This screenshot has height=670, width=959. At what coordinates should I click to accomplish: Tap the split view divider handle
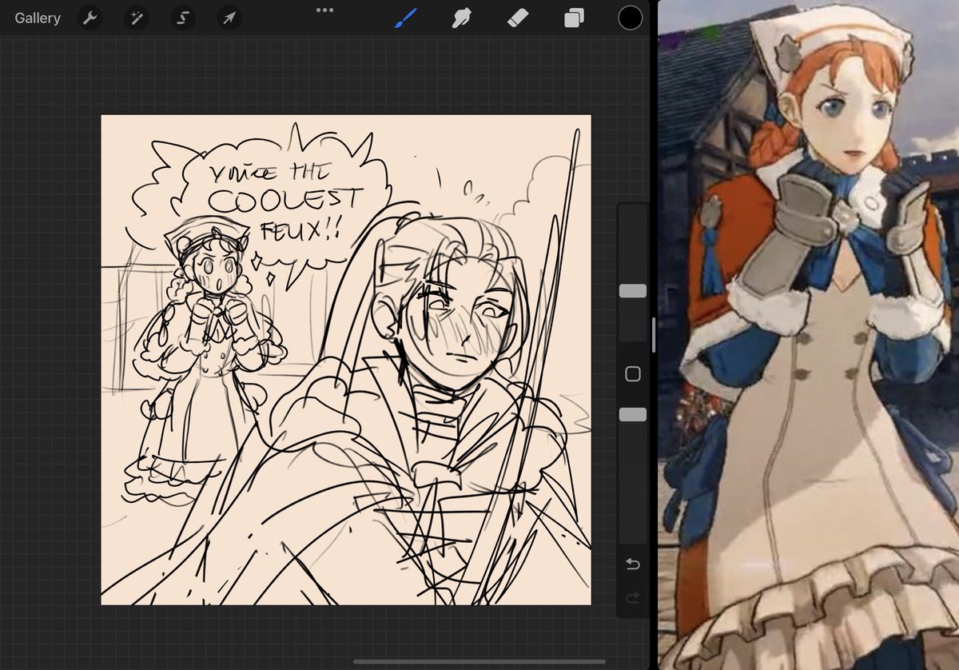coord(654,335)
